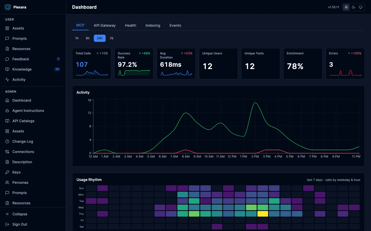Click the Agent Instructions bot icon

pos(7,111)
